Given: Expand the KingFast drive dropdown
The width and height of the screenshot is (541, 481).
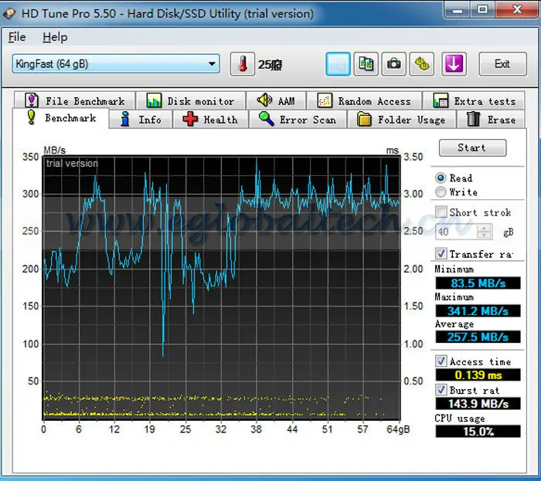Looking at the screenshot, I should pyautogui.click(x=213, y=64).
